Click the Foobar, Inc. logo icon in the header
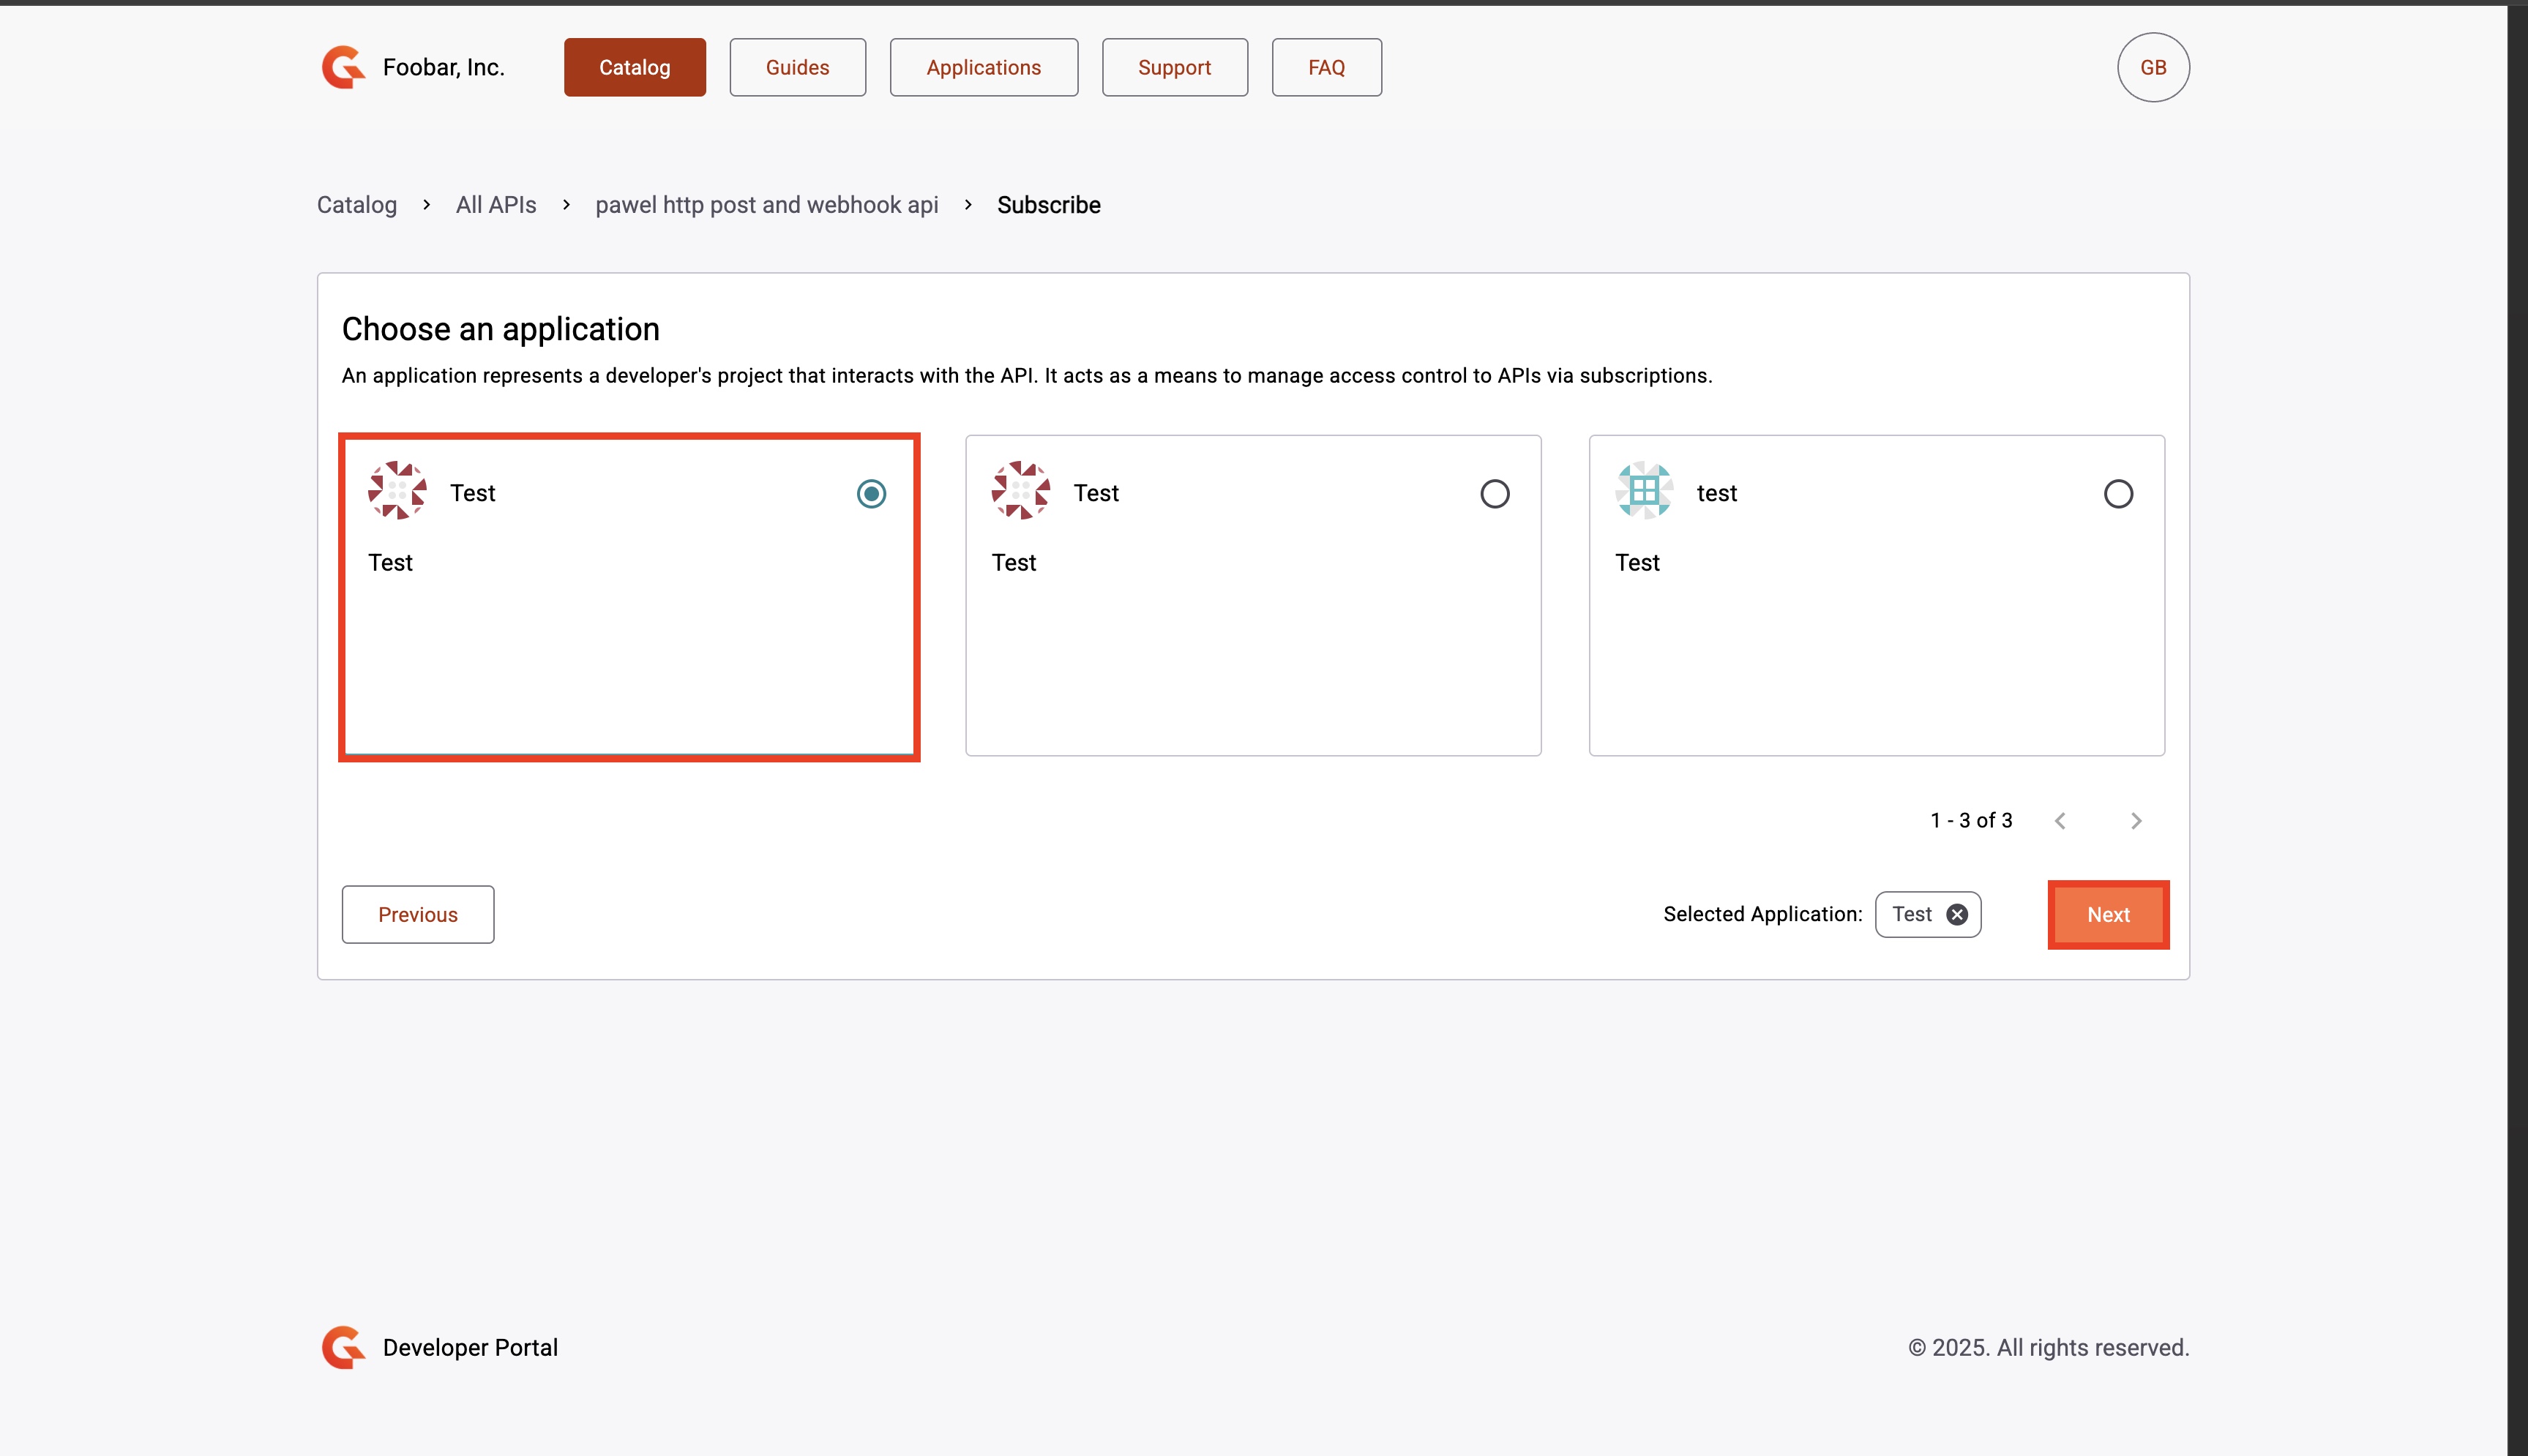This screenshot has height=1456, width=2528. (x=343, y=67)
